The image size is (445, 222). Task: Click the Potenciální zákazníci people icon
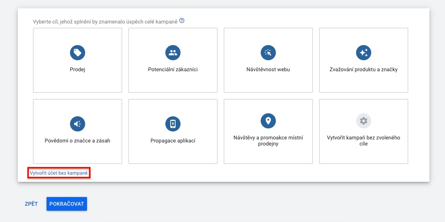tap(173, 53)
